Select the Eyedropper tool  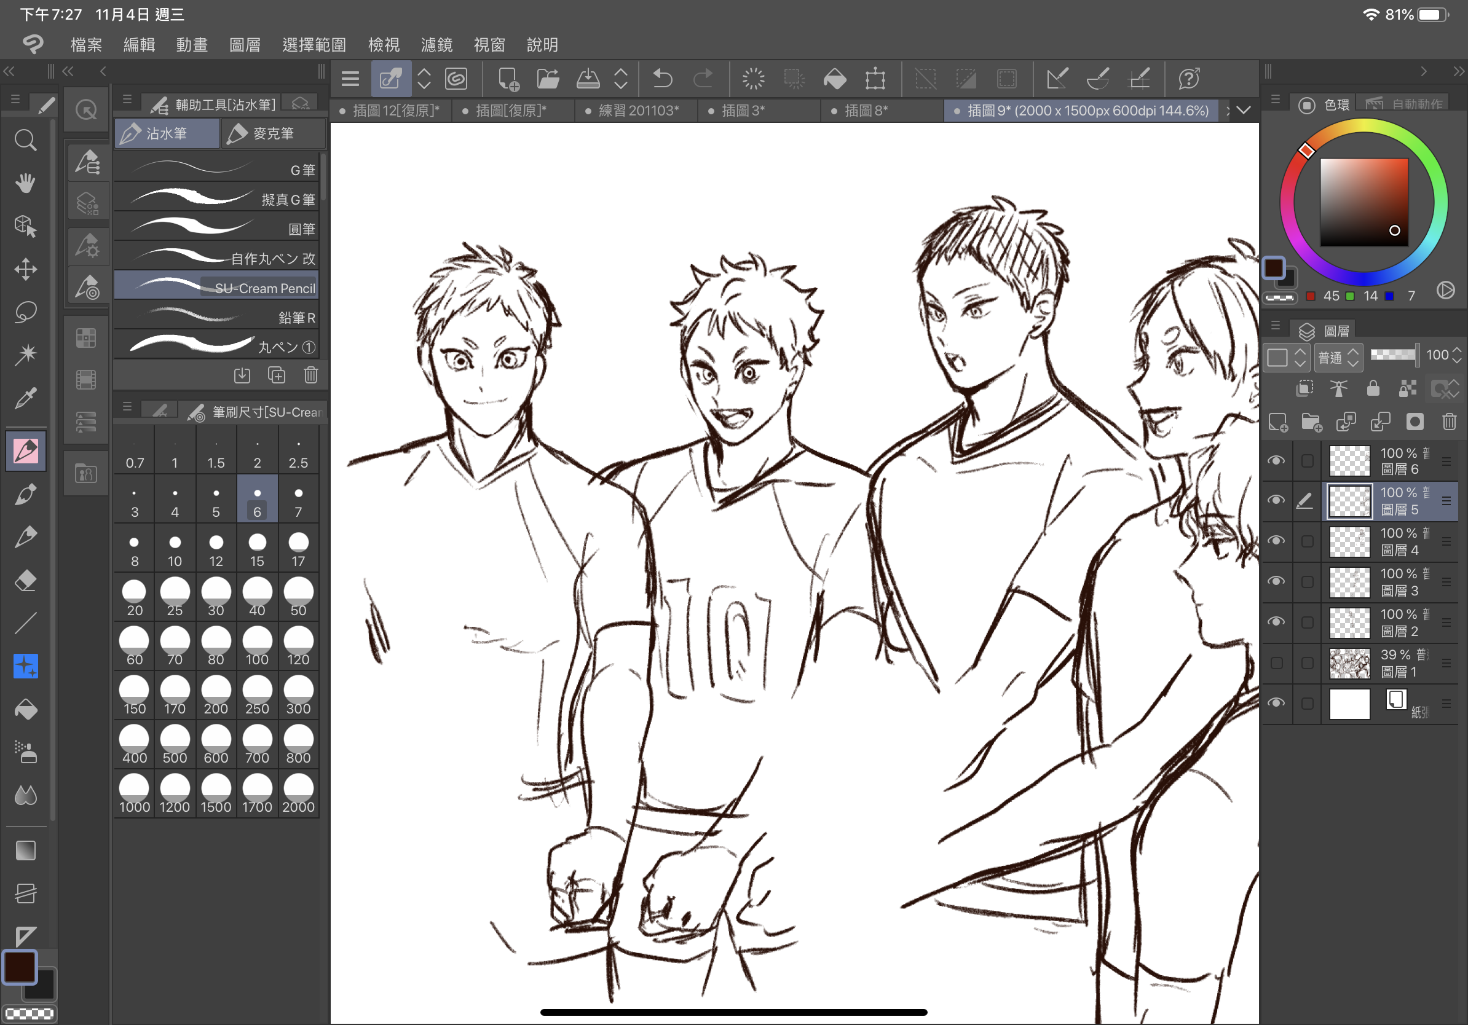point(26,398)
